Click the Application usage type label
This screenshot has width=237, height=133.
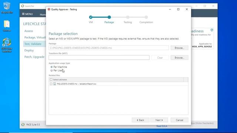[x=59, y=63]
